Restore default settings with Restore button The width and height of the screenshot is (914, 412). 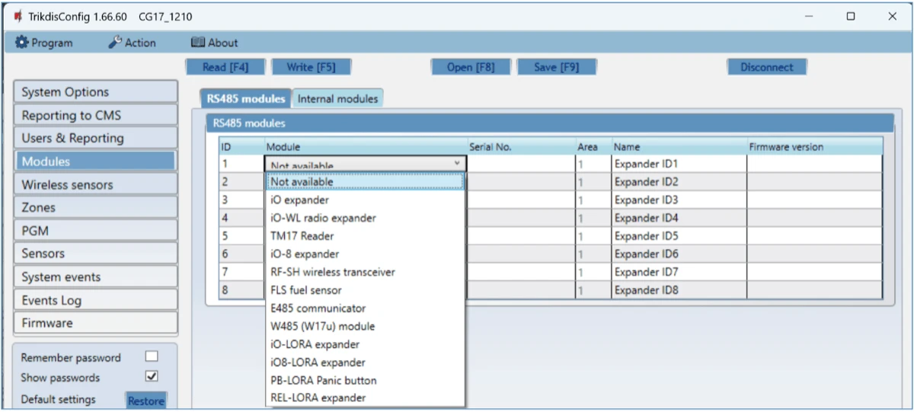click(x=145, y=401)
